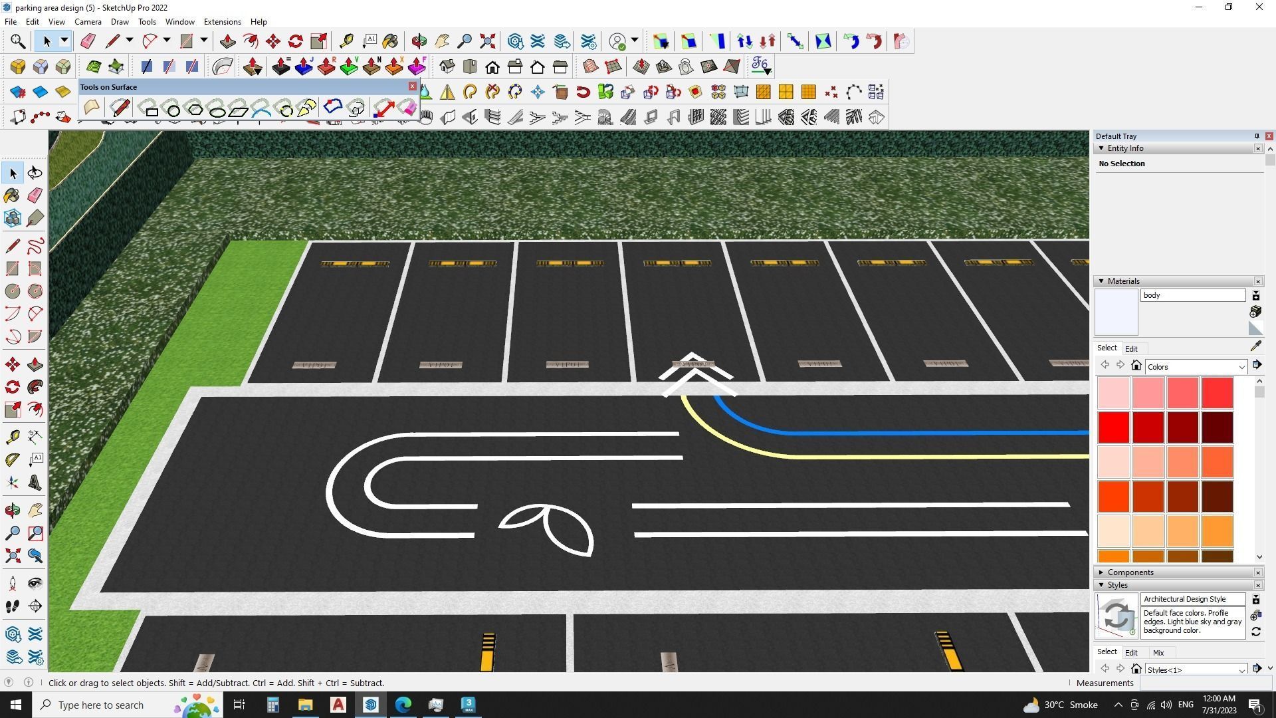Select the Paint Bucket tool
This screenshot has width=1276, height=718.
(12, 195)
